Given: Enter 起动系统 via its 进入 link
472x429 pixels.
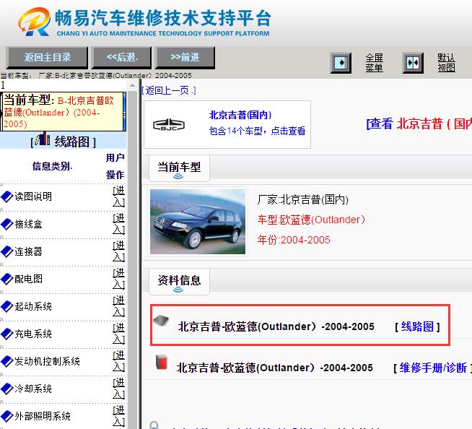Looking at the screenshot, I should 119,306.
